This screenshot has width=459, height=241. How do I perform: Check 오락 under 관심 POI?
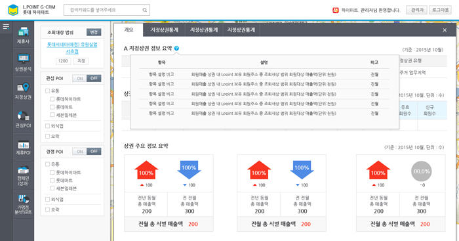[x=47, y=137]
